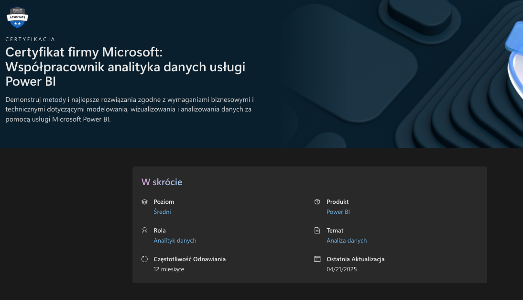Click the Ostatnia Aktualizacja calendar icon
523x300 pixels.
click(x=317, y=259)
